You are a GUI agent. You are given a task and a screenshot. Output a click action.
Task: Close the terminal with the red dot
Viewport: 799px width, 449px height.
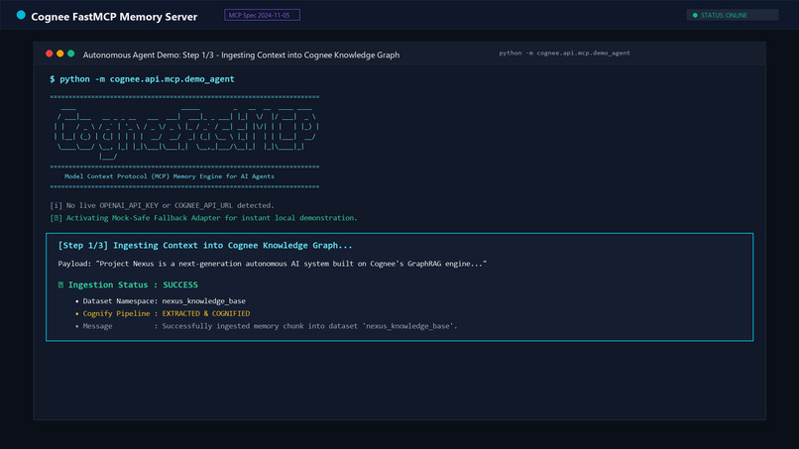click(x=50, y=54)
